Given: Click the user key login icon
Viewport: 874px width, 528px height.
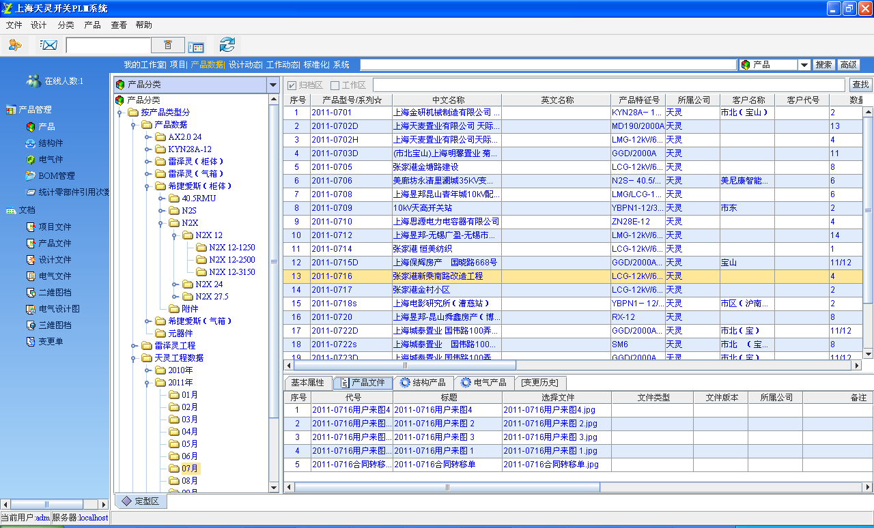Looking at the screenshot, I should [x=15, y=46].
